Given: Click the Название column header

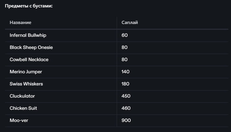Looking at the screenshot, I should pos(21,23).
